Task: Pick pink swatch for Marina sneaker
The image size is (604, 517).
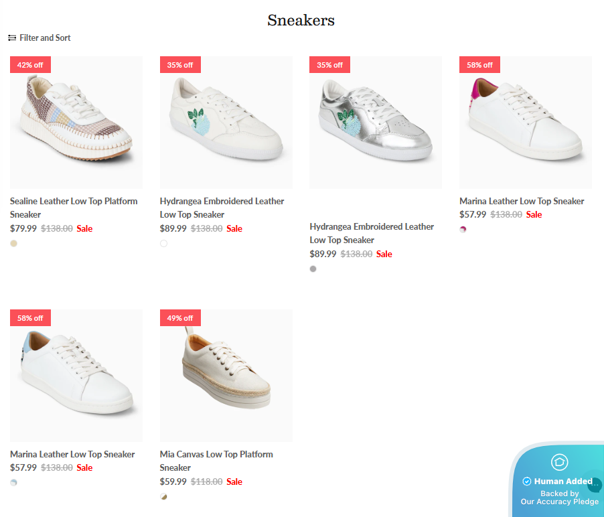Action: pos(463,230)
